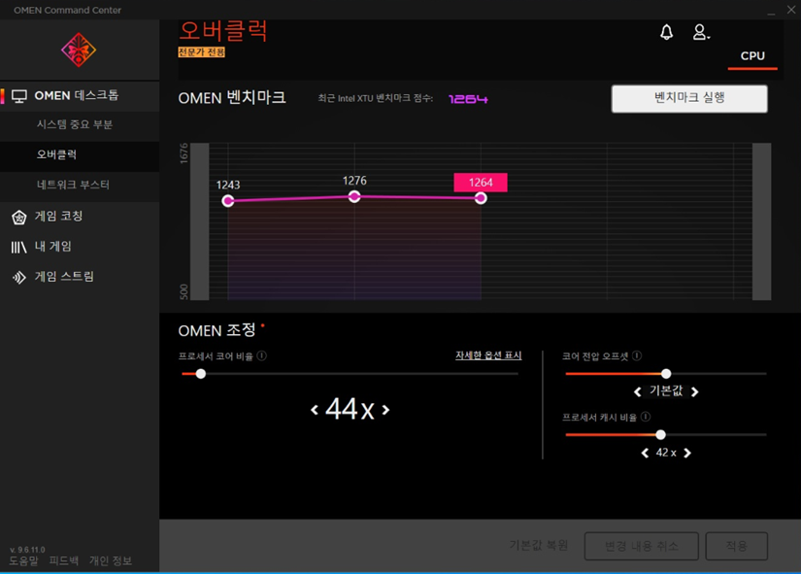Select the 1276 benchmark data point

354,196
